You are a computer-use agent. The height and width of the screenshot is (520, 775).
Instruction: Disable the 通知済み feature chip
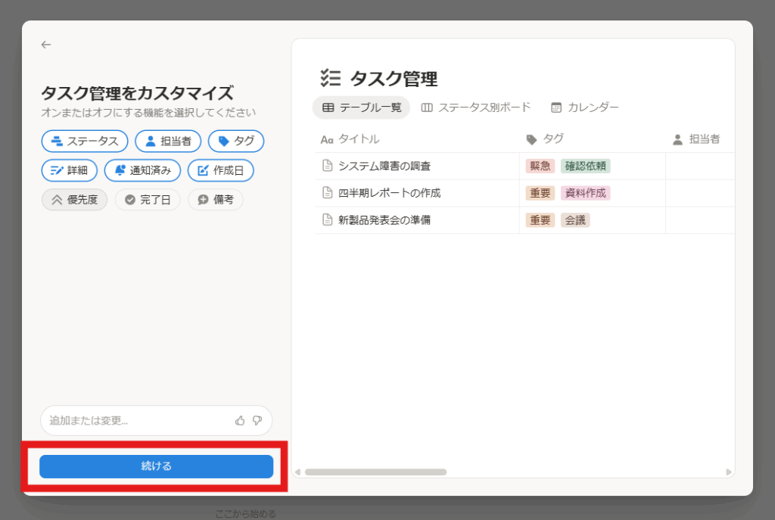142,170
